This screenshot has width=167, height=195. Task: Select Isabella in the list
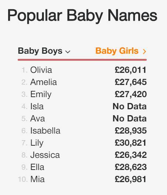(45, 131)
